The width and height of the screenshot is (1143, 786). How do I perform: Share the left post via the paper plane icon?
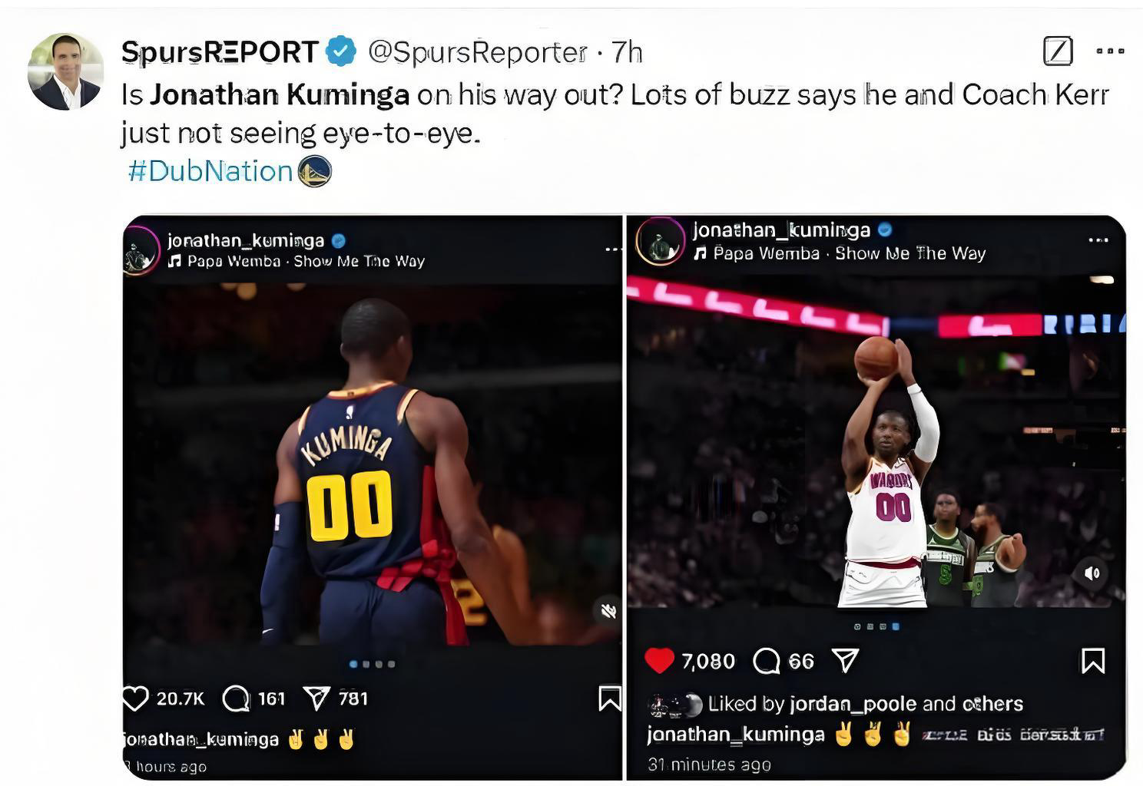click(316, 698)
